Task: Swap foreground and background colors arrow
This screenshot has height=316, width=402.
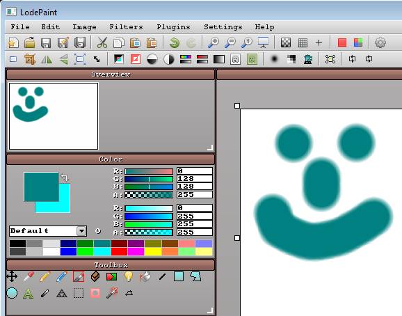Action: click(65, 177)
